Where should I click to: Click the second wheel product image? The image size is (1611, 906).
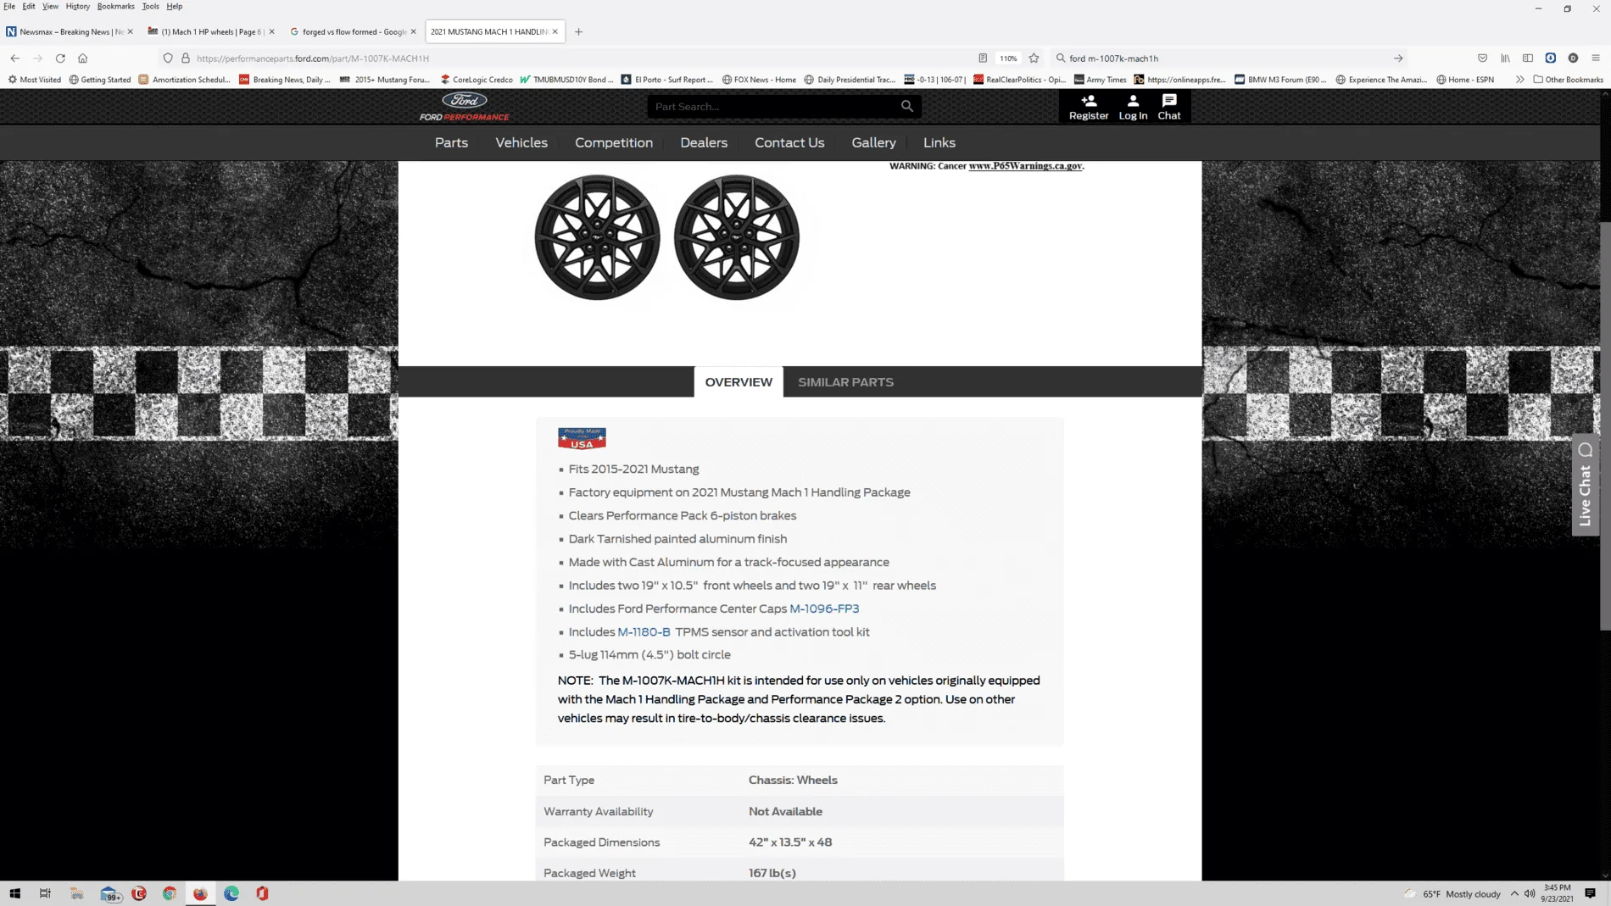click(x=737, y=237)
